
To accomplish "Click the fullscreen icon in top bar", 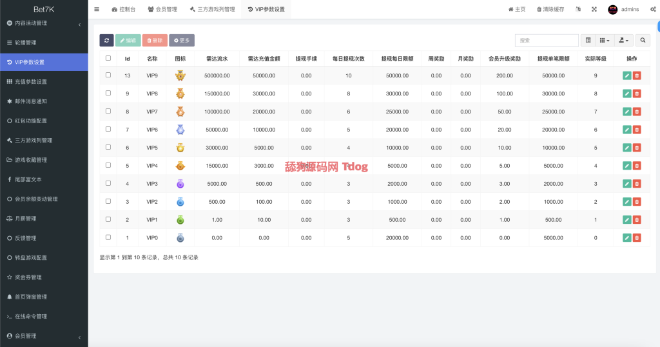I will [x=594, y=10].
